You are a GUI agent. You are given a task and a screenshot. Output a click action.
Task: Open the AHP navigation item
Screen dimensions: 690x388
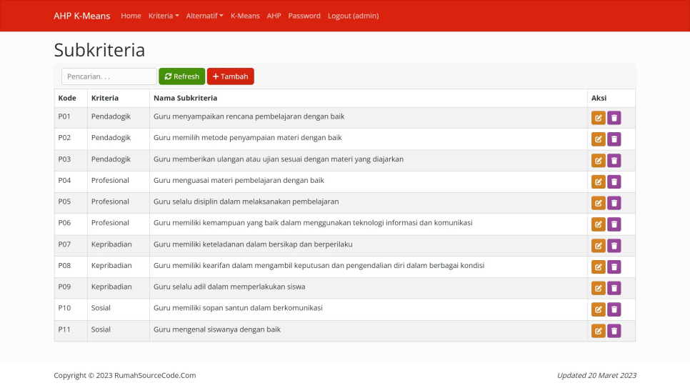[274, 16]
